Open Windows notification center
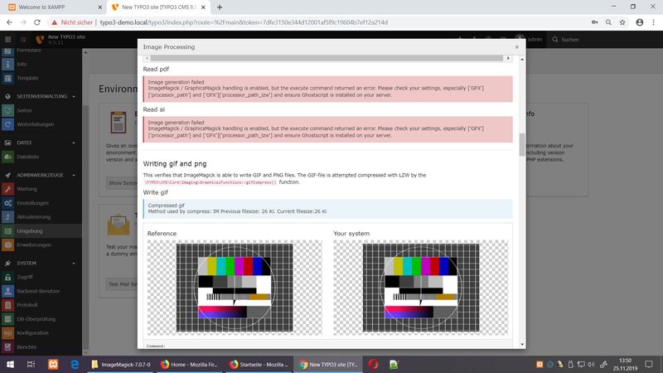663x373 pixels. click(x=649, y=364)
